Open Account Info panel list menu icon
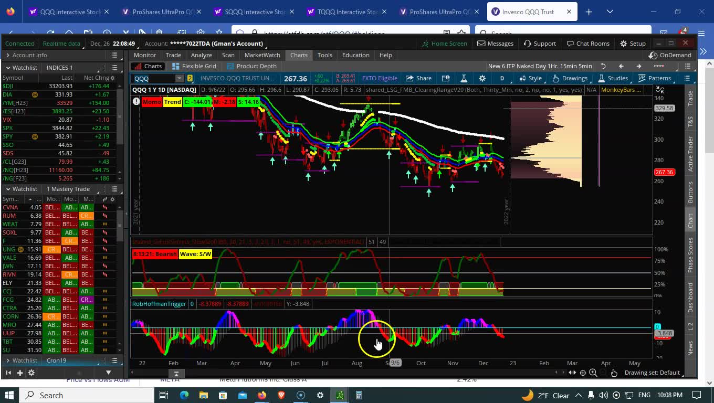 (114, 55)
